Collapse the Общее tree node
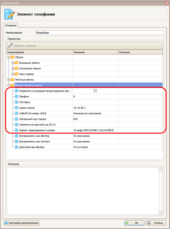Screen dimensions: 170x229 pyautogui.click(x=9, y=57)
